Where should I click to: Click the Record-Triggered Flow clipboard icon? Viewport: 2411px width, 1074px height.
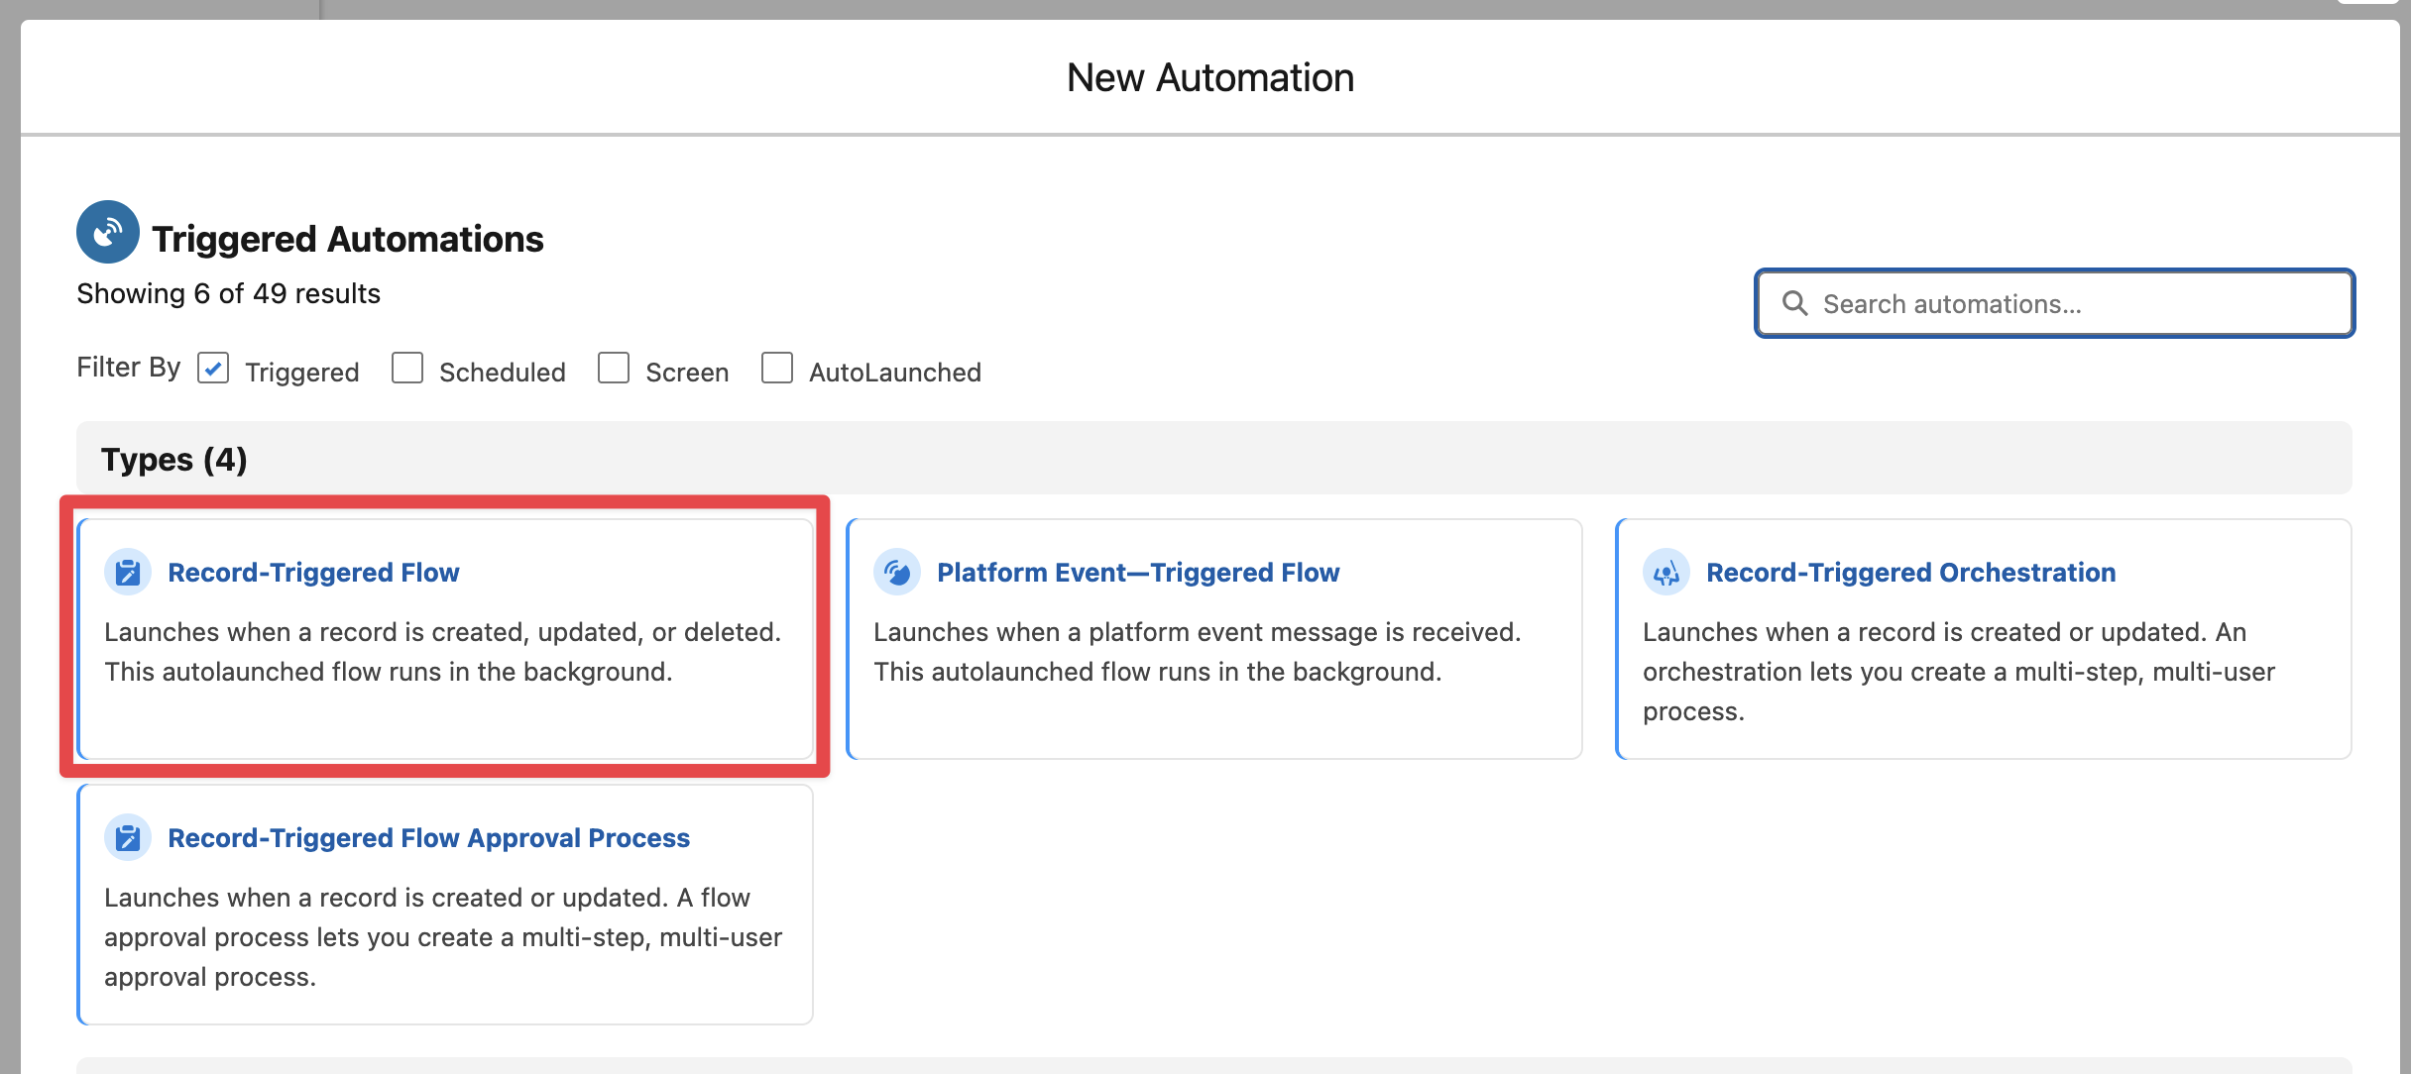[128, 573]
